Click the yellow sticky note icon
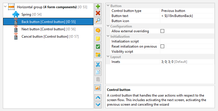Image resolution: width=218 pixels, height=111 pixels. click(98, 39)
